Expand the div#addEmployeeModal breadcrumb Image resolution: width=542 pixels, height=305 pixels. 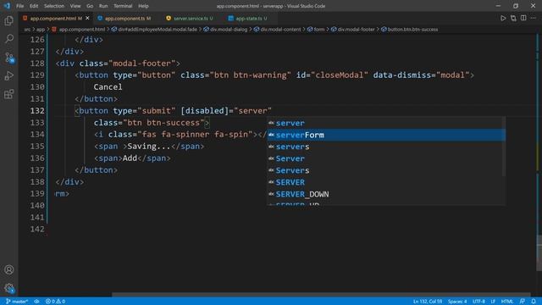coord(154,30)
